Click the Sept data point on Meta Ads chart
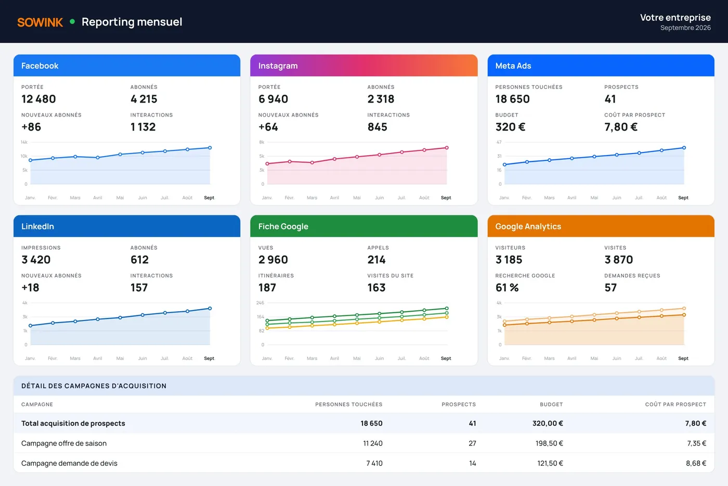Viewport: 728px width, 486px height. [x=684, y=148]
